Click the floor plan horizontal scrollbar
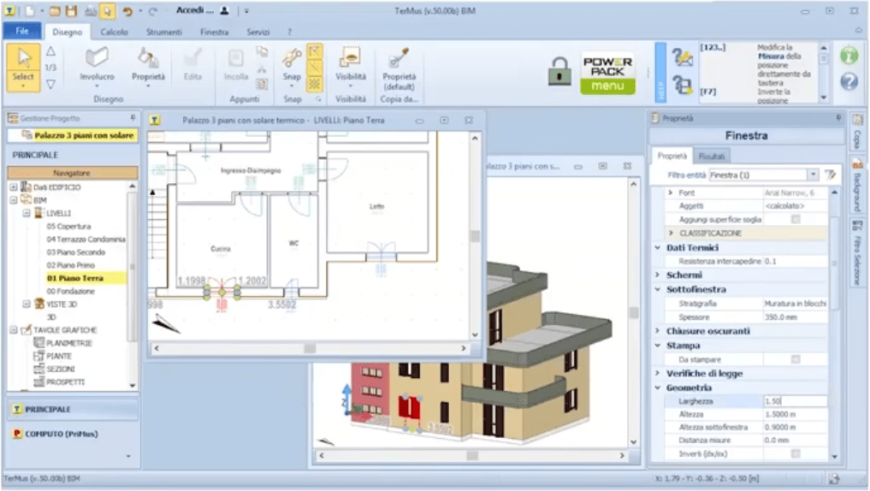870x491 pixels. point(309,348)
